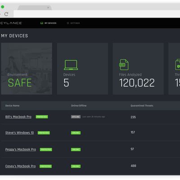
Task: Click the green monitor icon beside My Devices
Action: coord(42,23)
